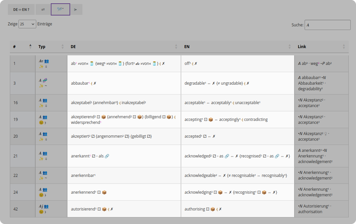Click the word "degradable" in the EN column

coord(195,83)
